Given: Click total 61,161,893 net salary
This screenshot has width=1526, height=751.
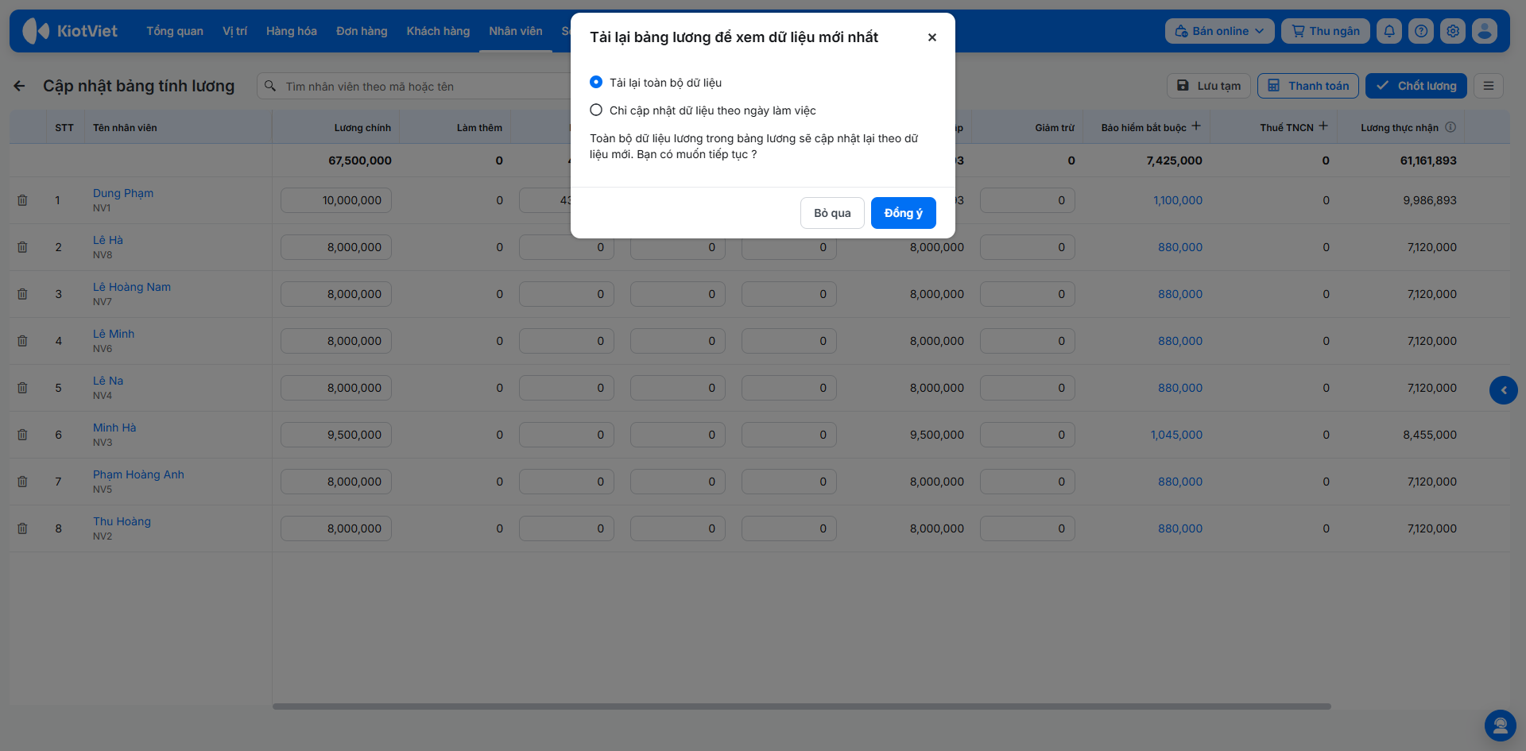Looking at the screenshot, I should pyautogui.click(x=1428, y=161).
